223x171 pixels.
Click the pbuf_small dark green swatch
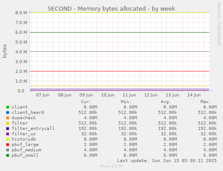[x=8, y=155]
